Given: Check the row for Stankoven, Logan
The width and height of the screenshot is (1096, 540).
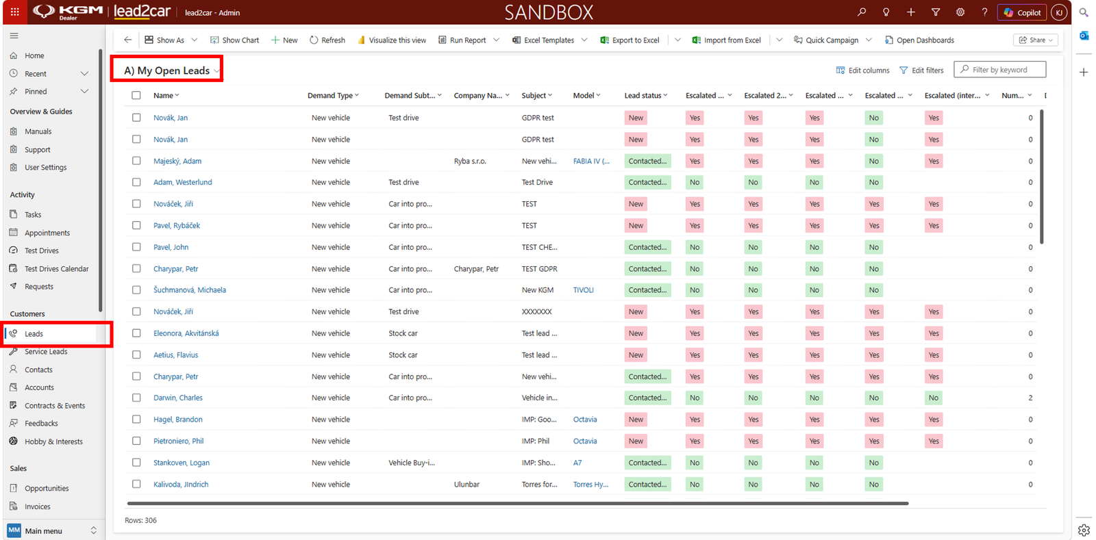Looking at the screenshot, I should click(x=136, y=463).
